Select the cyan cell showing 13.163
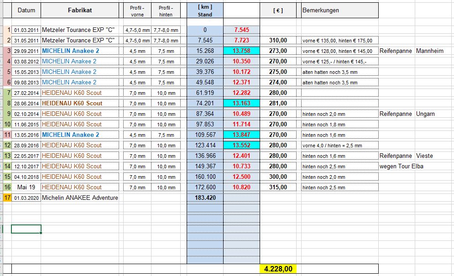The height and width of the screenshot is (276, 454). [x=241, y=103]
